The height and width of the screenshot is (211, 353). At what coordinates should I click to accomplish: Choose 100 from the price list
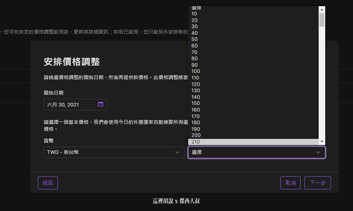coord(253,71)
